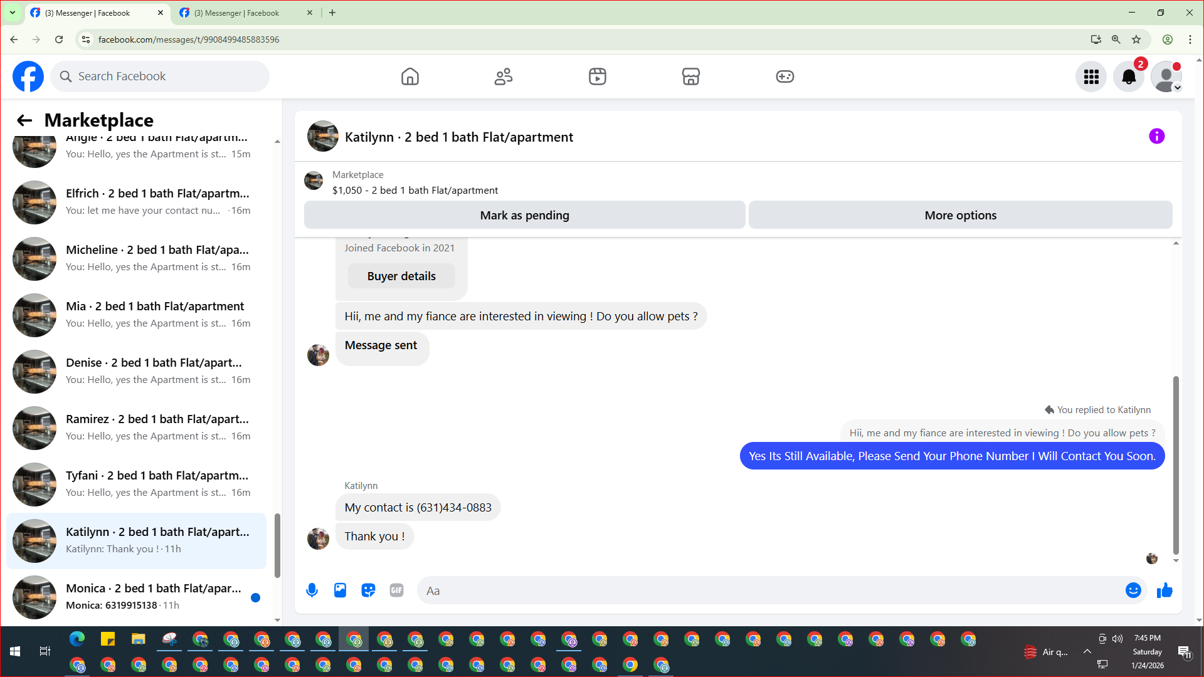The height and width of the screenshot is (677, 1204).
Task: Open More options for listing
Action: click(960, 215)
